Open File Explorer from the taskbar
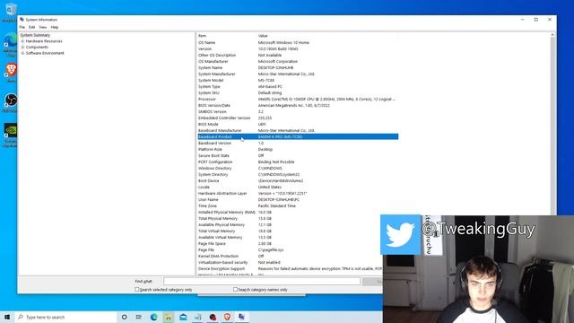Viewport: 574px width, 323px height. pyautogui.click(x=169, y=317)
